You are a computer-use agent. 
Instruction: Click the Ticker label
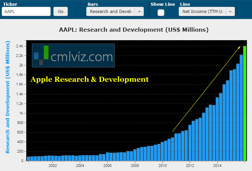tap(10, 4)
